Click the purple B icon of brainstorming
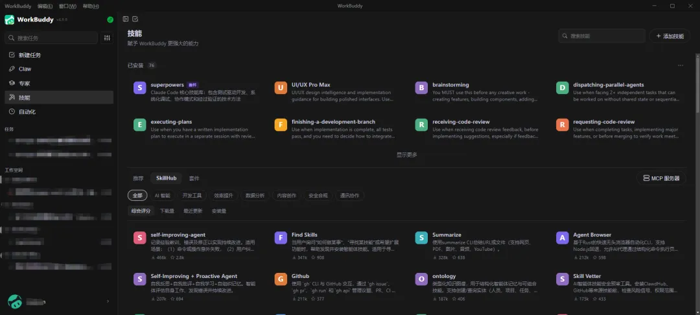700x315 pixels. tap(421, 88)
